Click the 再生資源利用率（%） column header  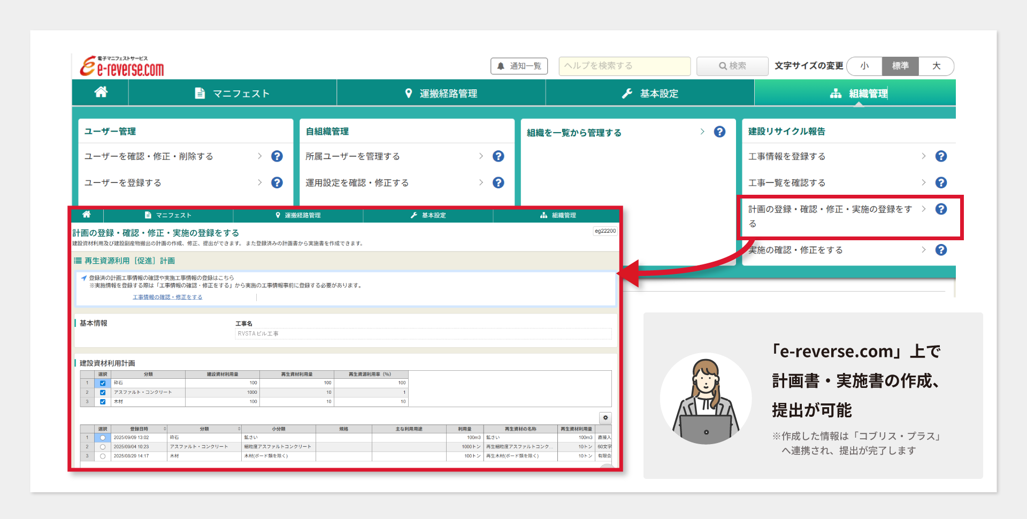tap(371, 375)
